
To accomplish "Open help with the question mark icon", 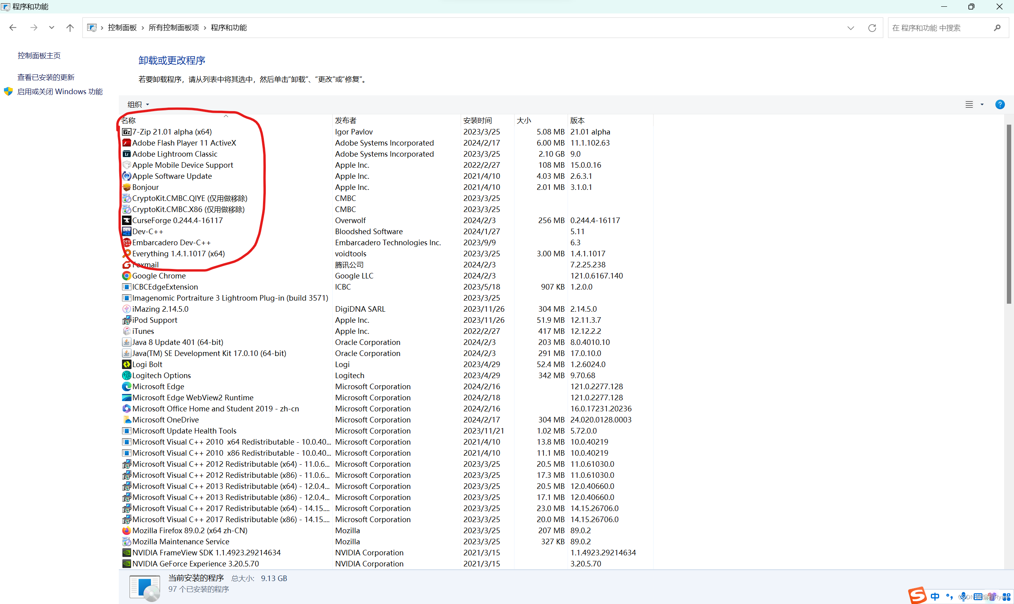I will tap(1000, 104).
